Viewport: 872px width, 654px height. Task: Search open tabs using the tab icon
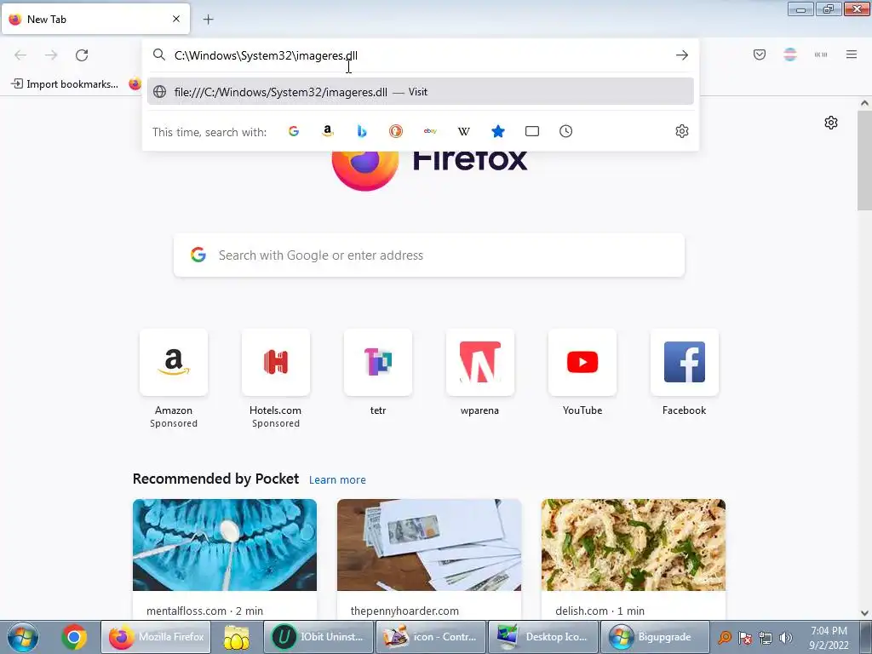[532, 131]
